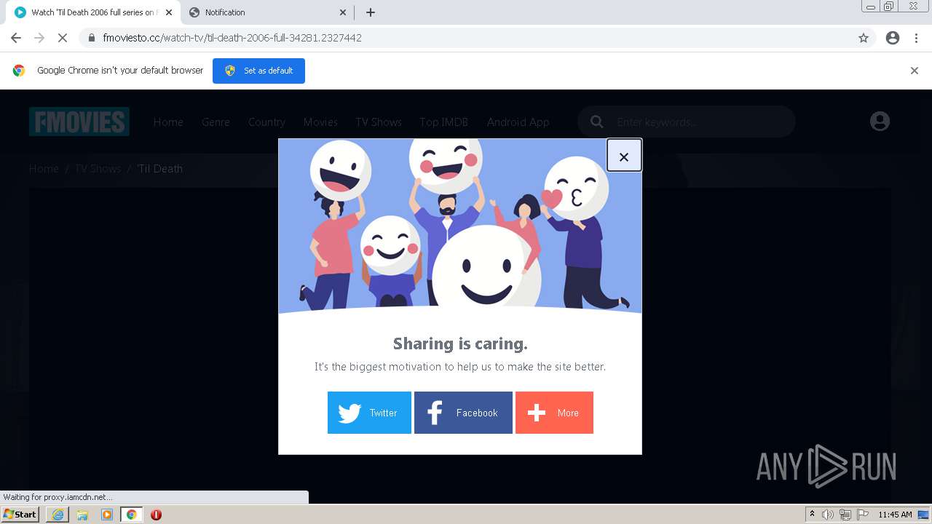
Task: View site security lock info
Action: click(x=91, y=38)
